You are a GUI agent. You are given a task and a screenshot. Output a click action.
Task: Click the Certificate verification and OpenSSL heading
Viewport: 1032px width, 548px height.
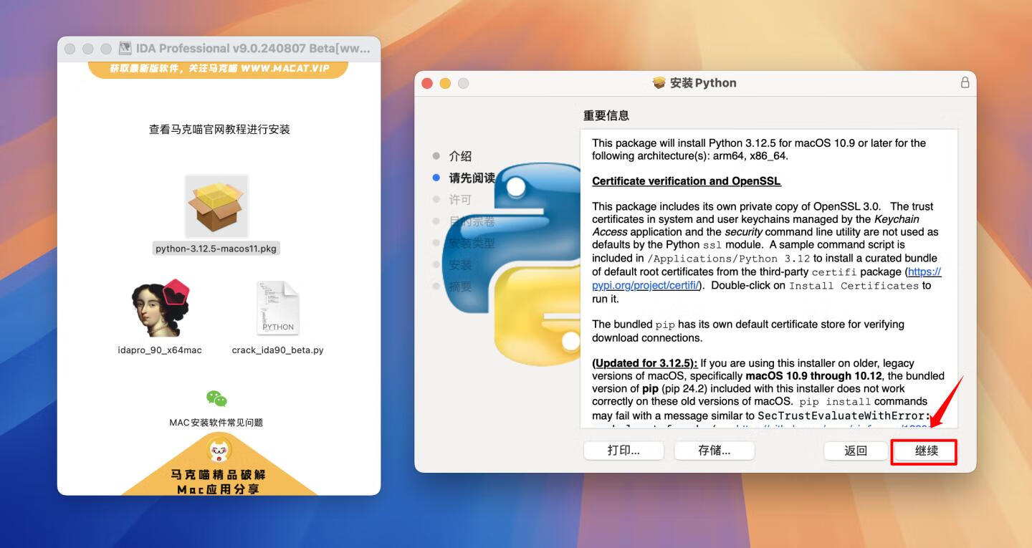(687, 181)
